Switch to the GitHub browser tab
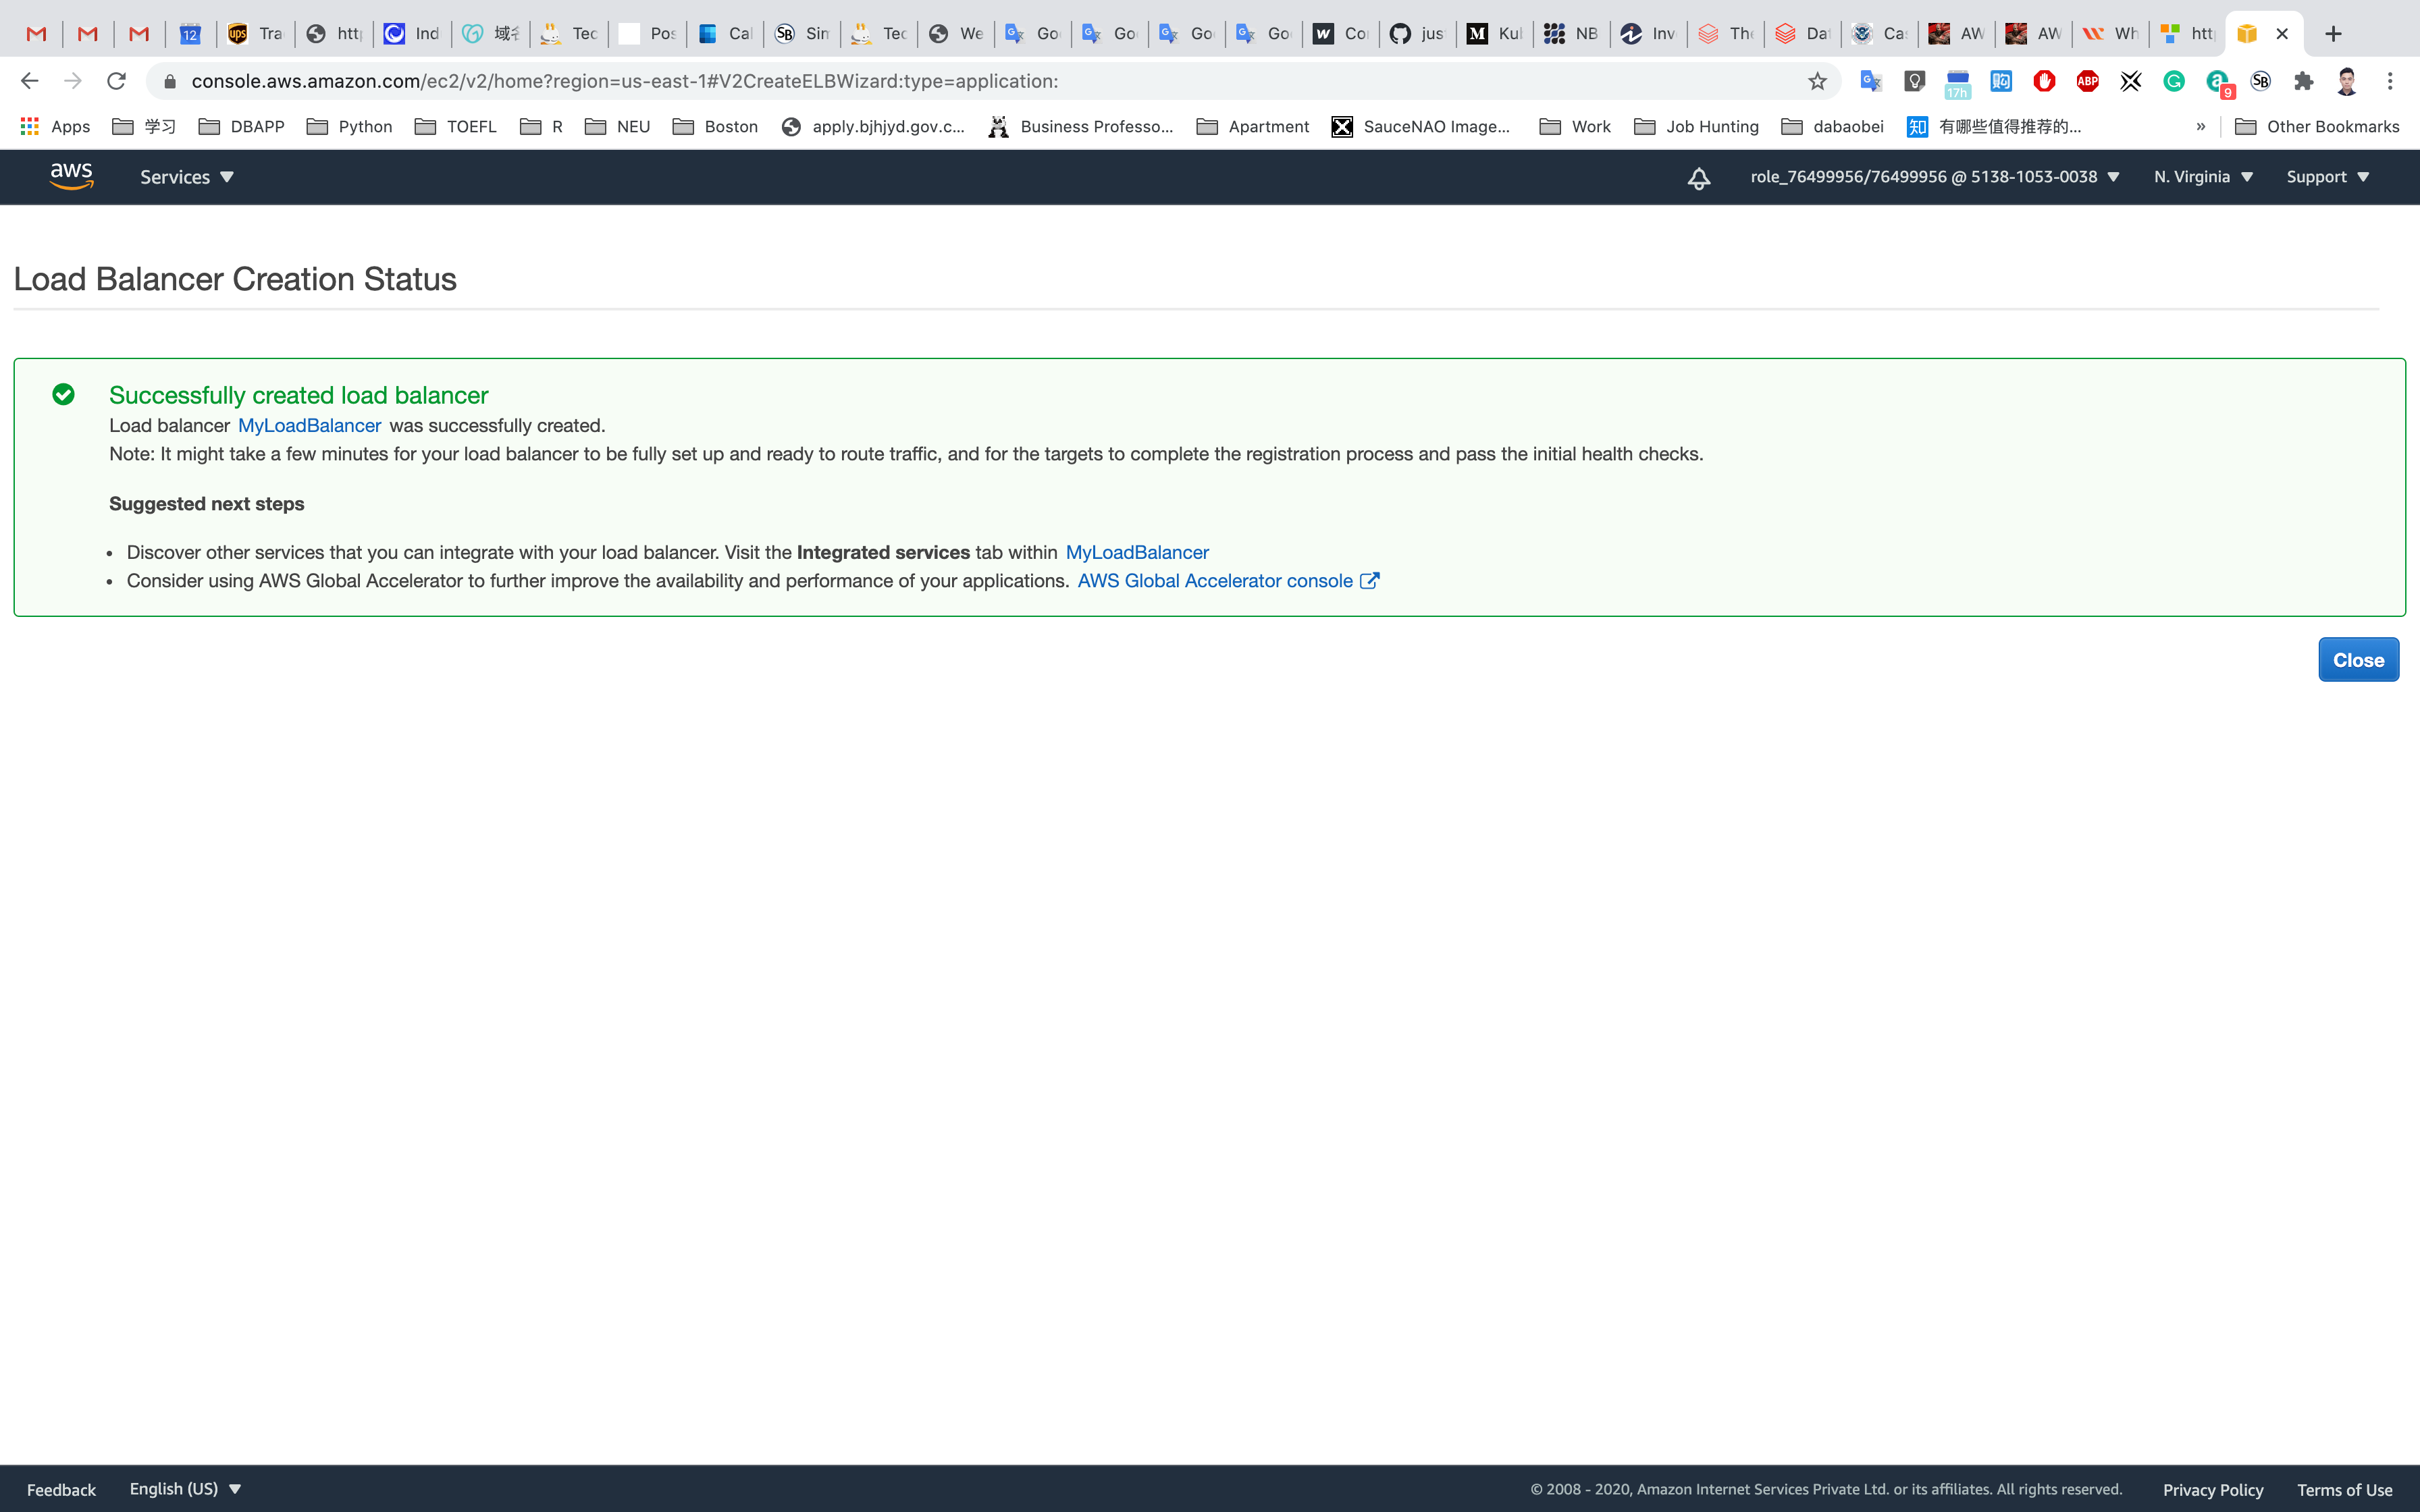This screenshot has height=1512, width=2420. (1416, 34)
